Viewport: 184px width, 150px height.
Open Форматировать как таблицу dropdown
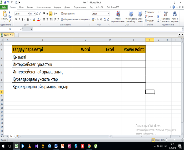point(131,17)
